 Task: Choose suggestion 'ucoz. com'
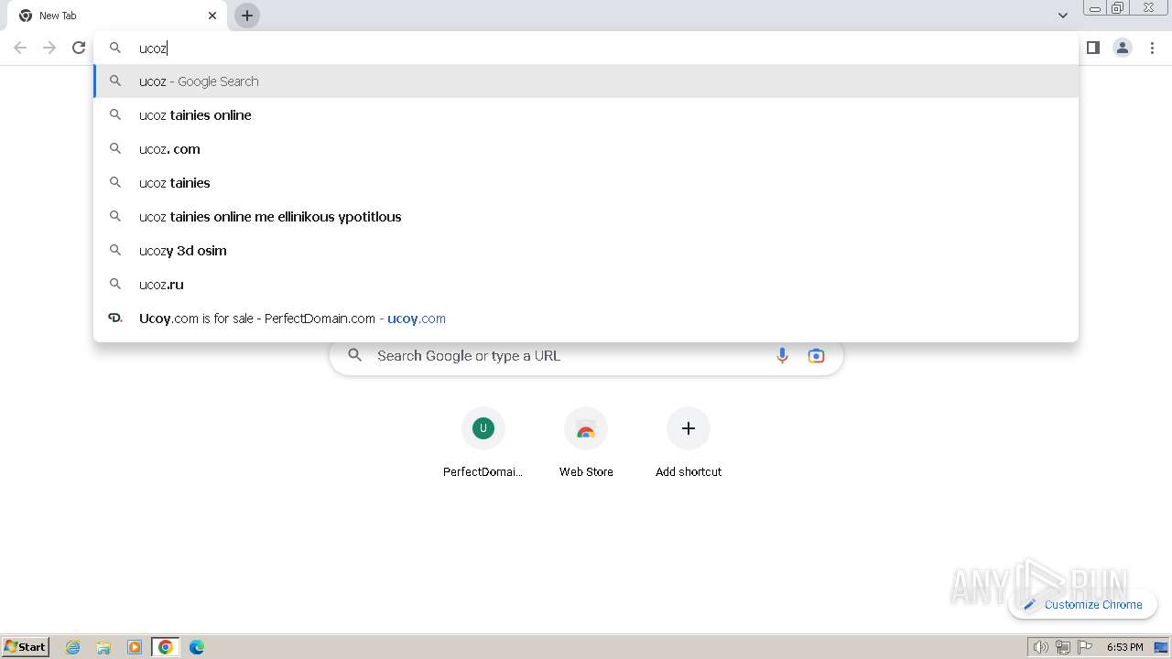click(x=586, y=149)
